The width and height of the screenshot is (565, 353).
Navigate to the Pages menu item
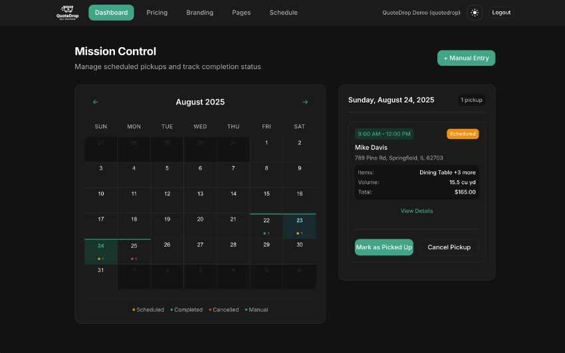coord(241,13)
